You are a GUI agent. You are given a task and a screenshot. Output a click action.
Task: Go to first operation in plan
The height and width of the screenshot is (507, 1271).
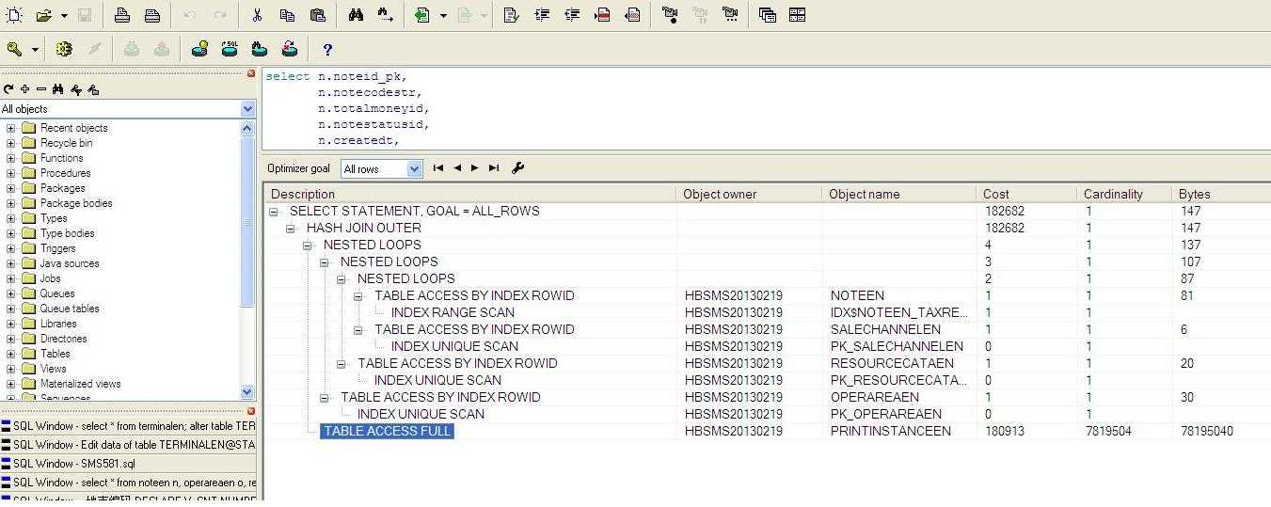click(438, 168)
